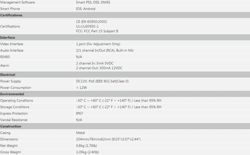The image size is (250, 155).
Task: Select the IP67 ingress protection value
Action: (x=79, y=113)
